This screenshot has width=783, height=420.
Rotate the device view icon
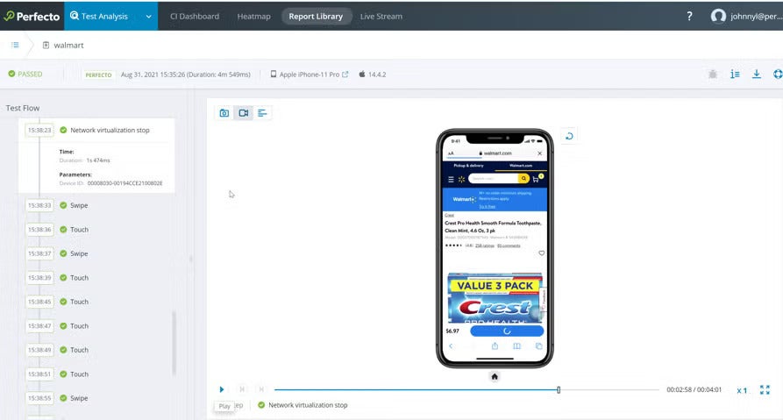(569, 136)
